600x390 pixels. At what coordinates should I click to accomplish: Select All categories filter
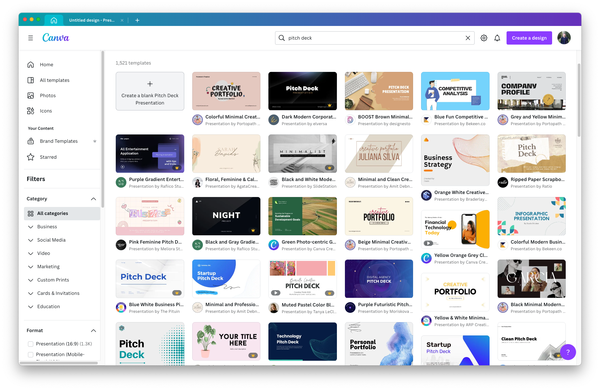62,213
